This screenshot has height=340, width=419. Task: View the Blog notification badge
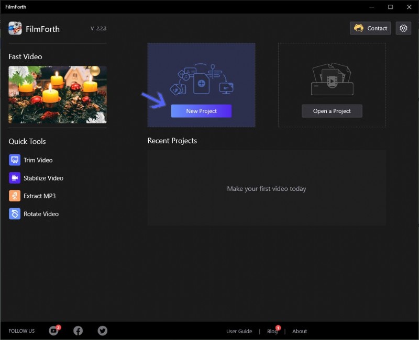pos(278,327)
